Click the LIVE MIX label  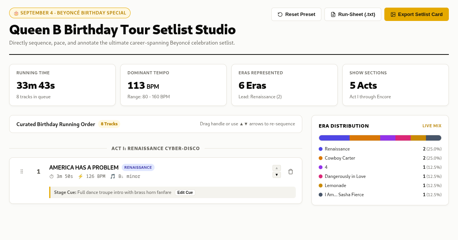point(432,126)
